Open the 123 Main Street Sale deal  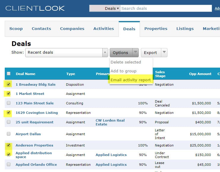35,103
